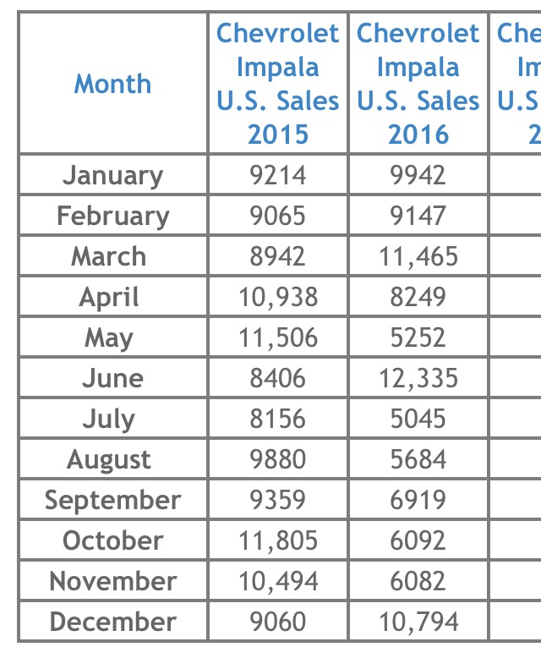Screen dimensions: 541x658
Task: Click the 6919 cell for September 2016
Action: tap(418, 499)
